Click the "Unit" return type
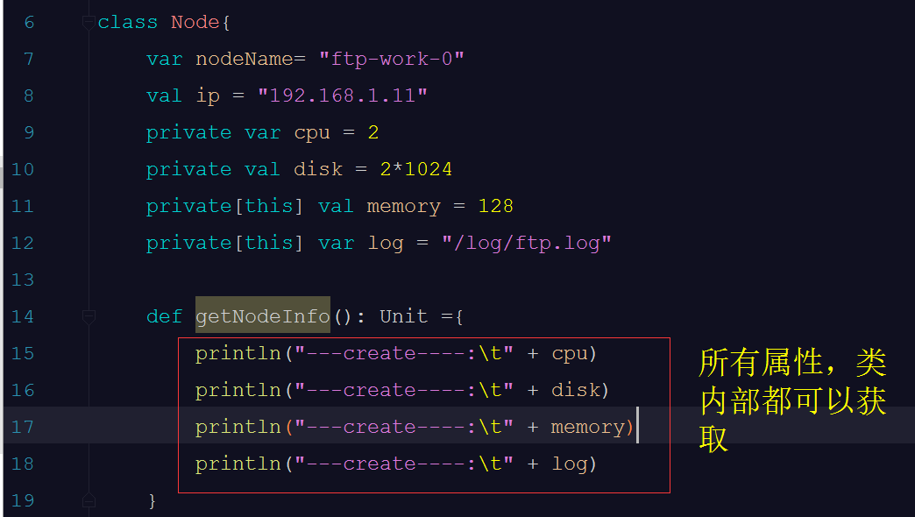The height and width of the screenshot is (517, 915). [x=404, y=317]
